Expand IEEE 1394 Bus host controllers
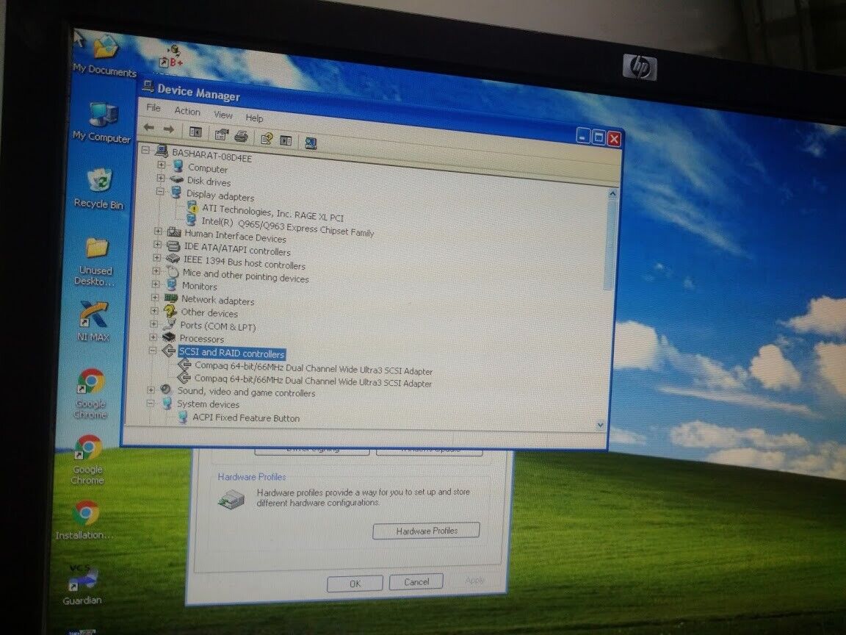The image size is (846, 635). (157, 258)
